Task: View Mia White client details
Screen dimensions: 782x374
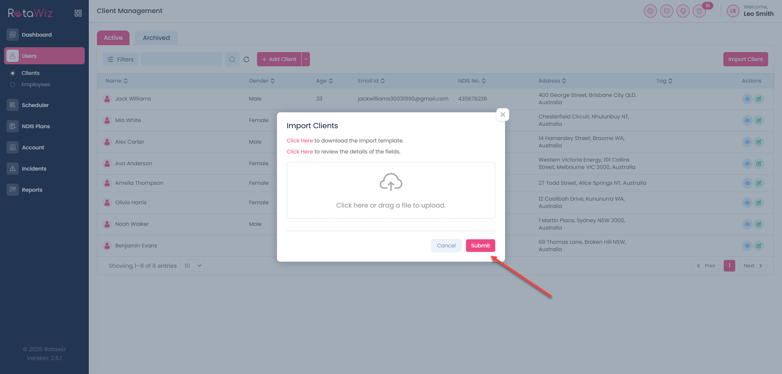Action: point(747,120)
